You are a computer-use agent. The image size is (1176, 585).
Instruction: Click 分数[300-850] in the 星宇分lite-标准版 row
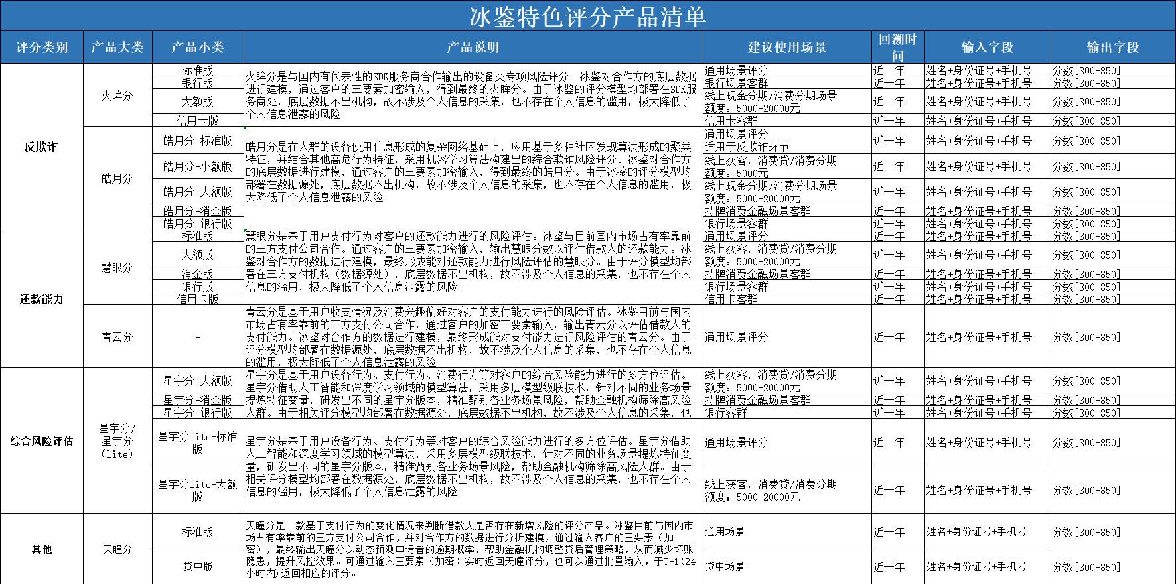[1113, 442]
